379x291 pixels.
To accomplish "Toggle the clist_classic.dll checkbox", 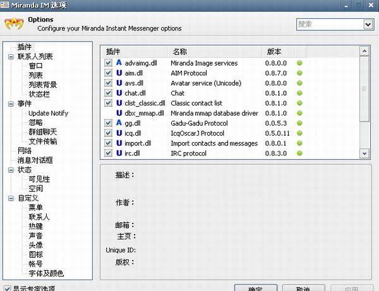I will [108, 103].
